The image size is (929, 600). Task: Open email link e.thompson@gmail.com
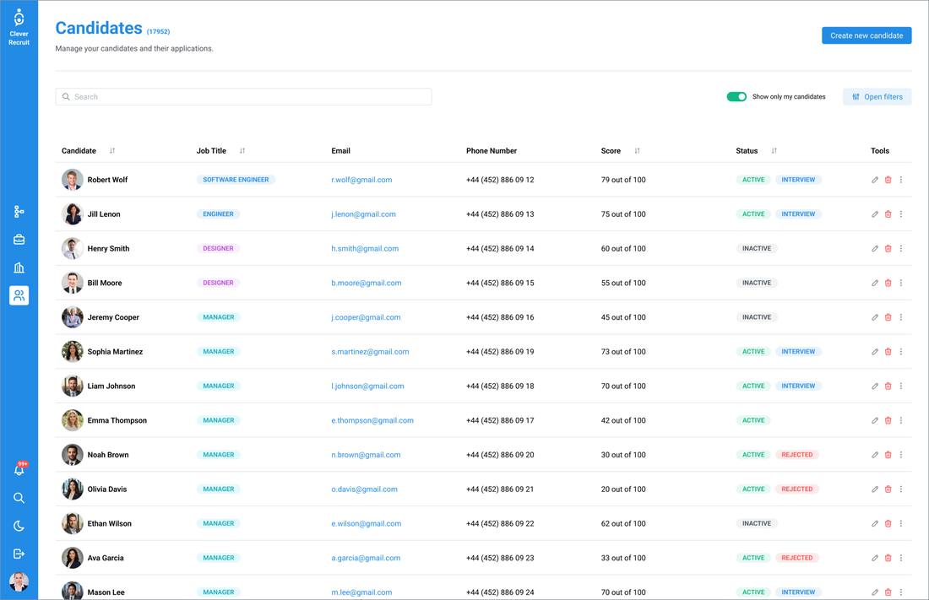(372, 420)
